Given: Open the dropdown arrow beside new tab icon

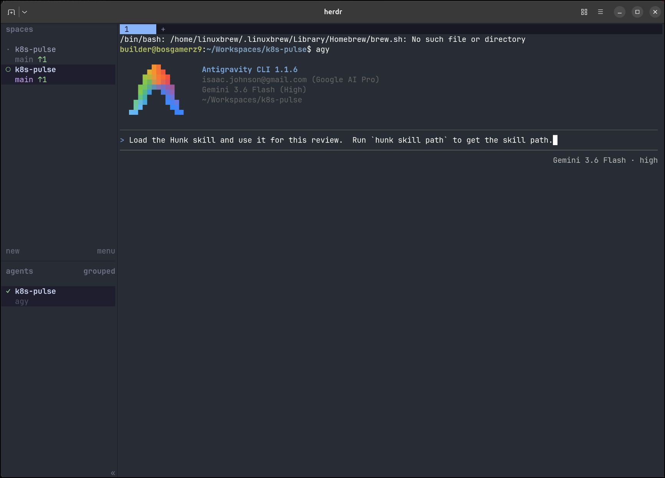Looking at the screenshot, I should [x=25, y=12].
